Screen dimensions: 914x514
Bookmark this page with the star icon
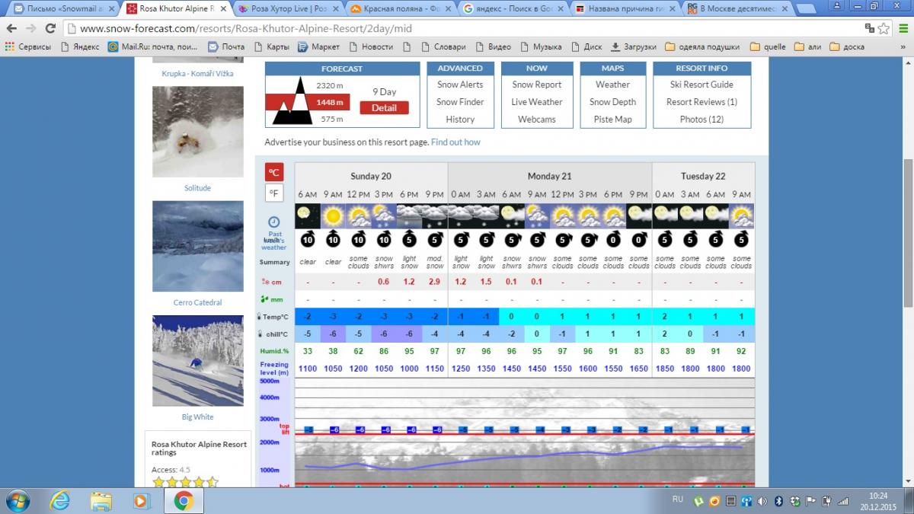click(x=884, y=28)
